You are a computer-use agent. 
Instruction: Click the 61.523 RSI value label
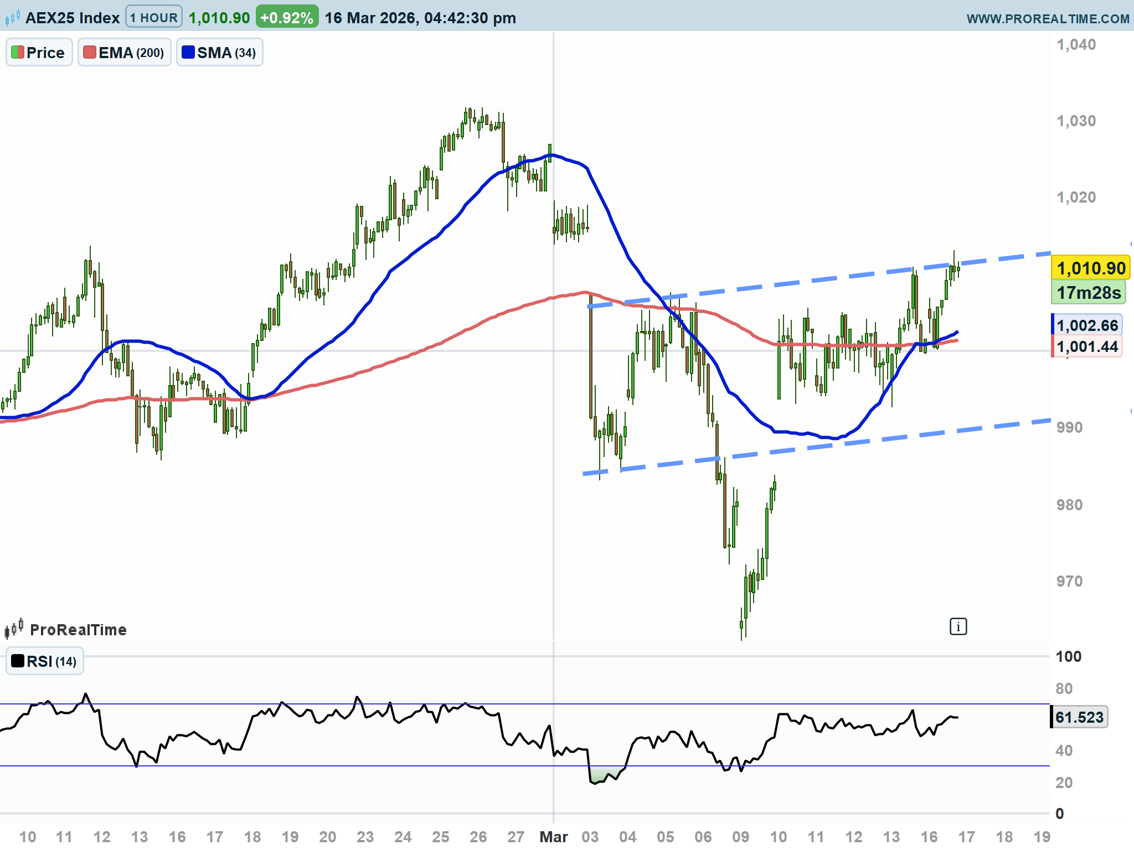1079,717
